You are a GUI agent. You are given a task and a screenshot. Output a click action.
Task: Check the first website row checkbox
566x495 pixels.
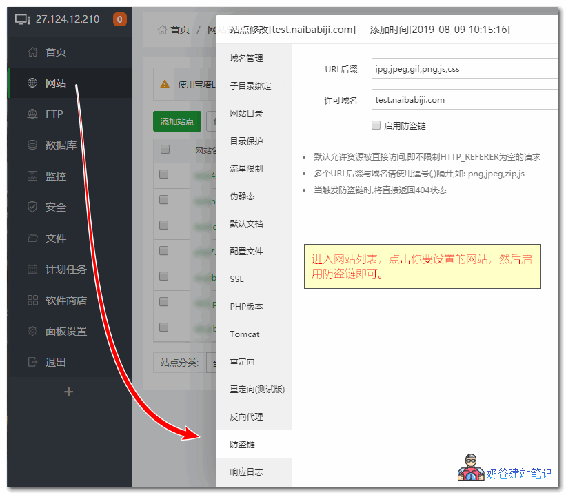(x=165, y=174)
